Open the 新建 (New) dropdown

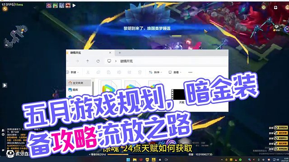click(x=73, y=72)
